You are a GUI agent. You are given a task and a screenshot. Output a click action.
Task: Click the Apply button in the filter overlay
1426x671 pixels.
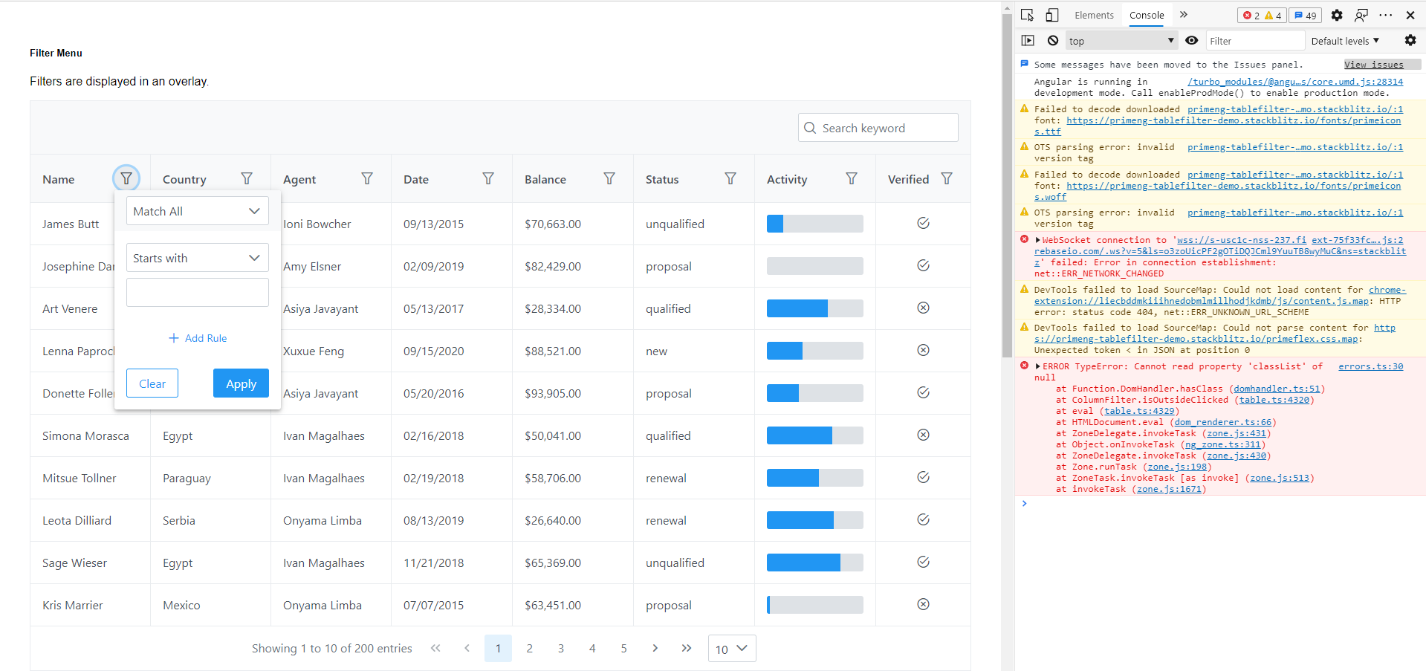tap(241, 383)
